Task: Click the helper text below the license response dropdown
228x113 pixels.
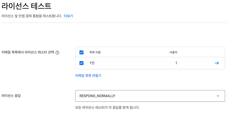Action: pyautogui.click(x=107, y=107)
